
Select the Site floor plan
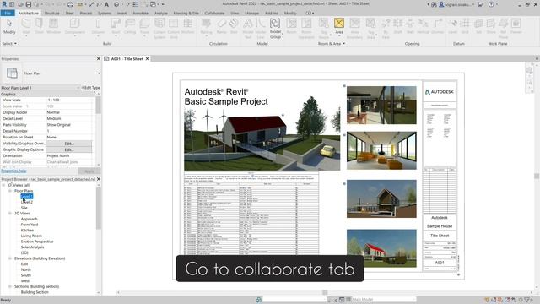(24, 208)
